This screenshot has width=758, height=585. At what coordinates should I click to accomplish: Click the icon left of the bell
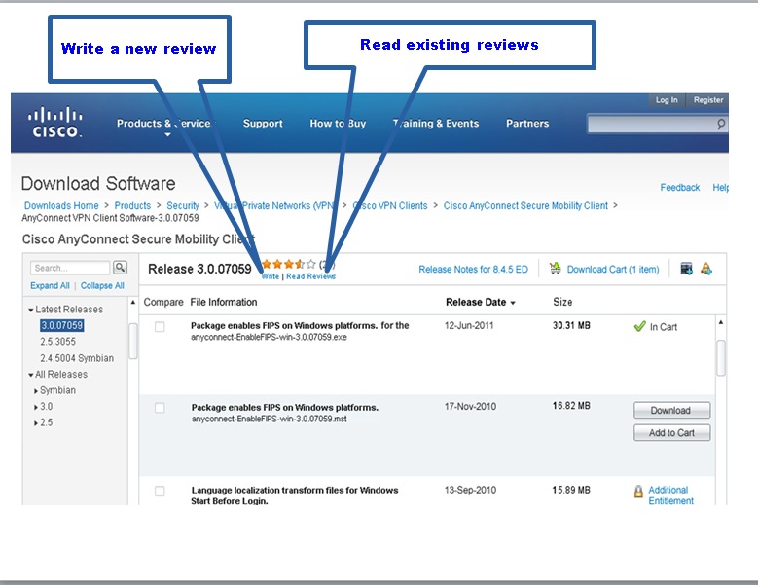pos(686,269)
